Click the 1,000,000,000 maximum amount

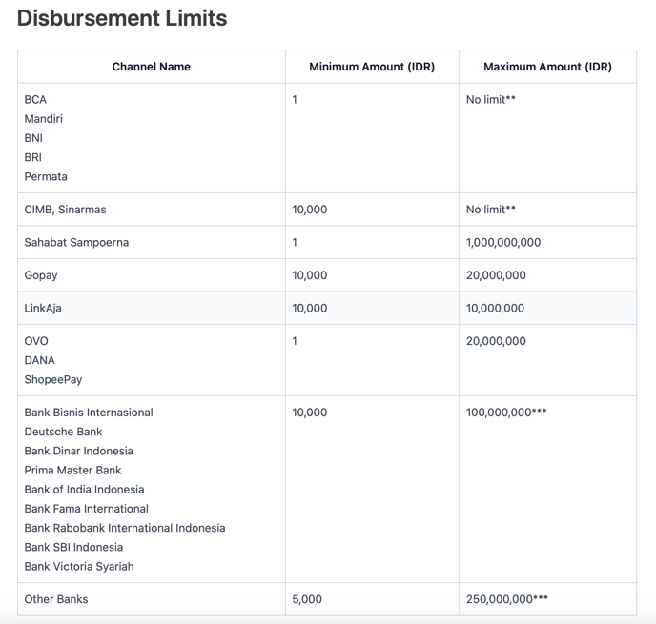coord(503,243)
